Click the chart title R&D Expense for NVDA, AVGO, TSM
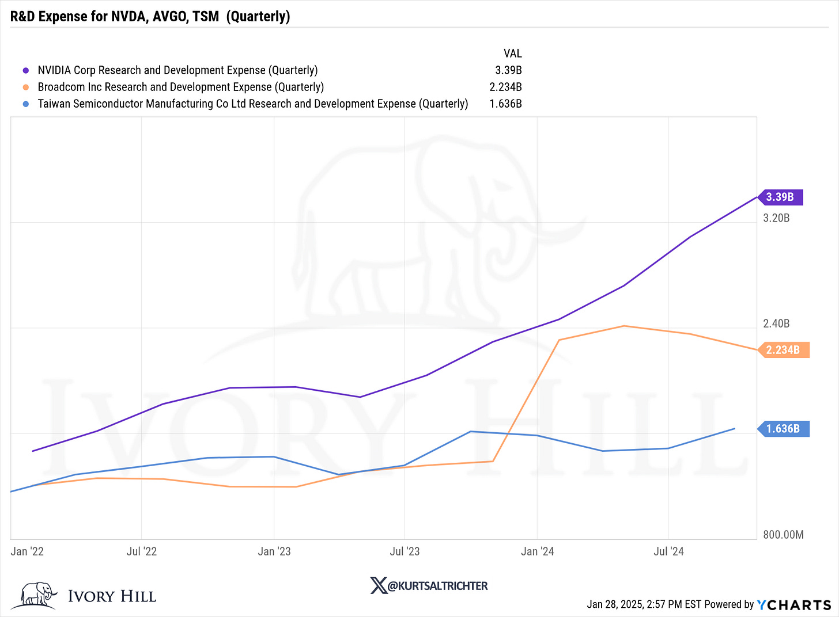 [x=150, y=16]
